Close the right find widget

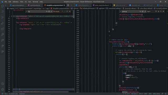(163, 11)
